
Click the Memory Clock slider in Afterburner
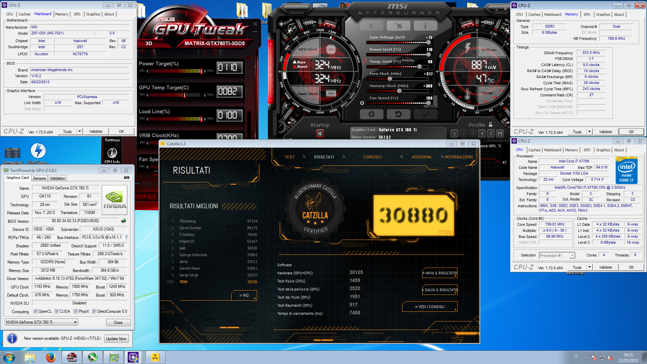(x=398, y=91)
